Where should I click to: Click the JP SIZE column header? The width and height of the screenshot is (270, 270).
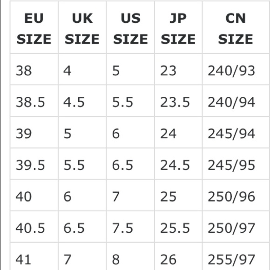[178, 29]
